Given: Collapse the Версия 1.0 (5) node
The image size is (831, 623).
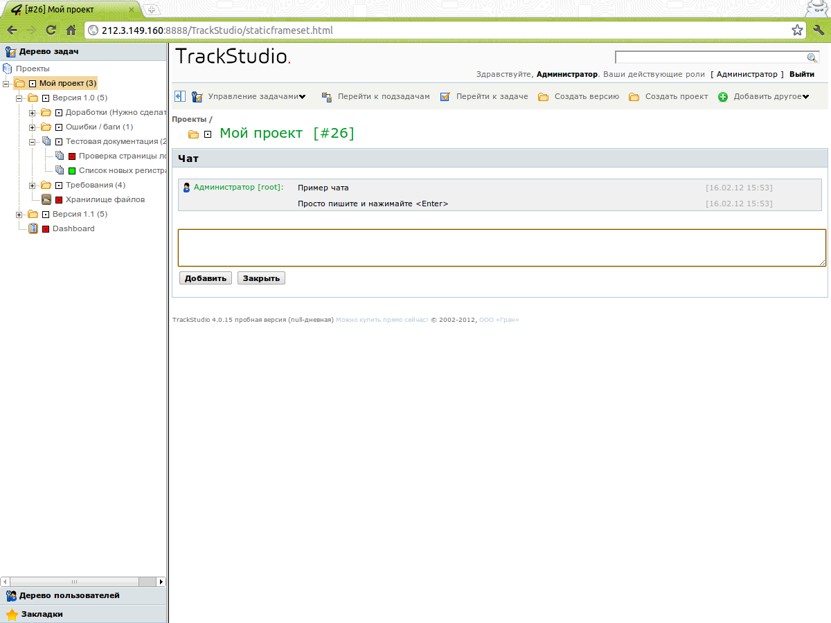Looking at the screenshot, I should point(19,98).
